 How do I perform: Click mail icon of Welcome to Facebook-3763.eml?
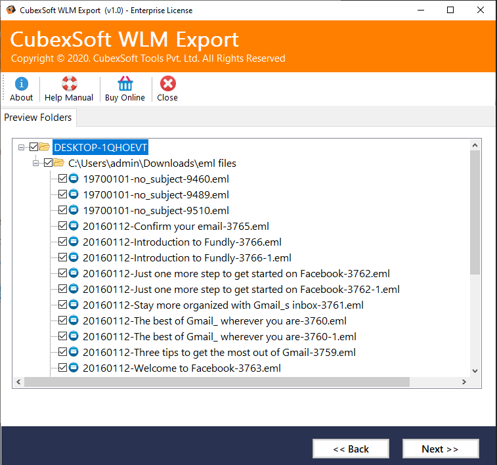point(74,368)
